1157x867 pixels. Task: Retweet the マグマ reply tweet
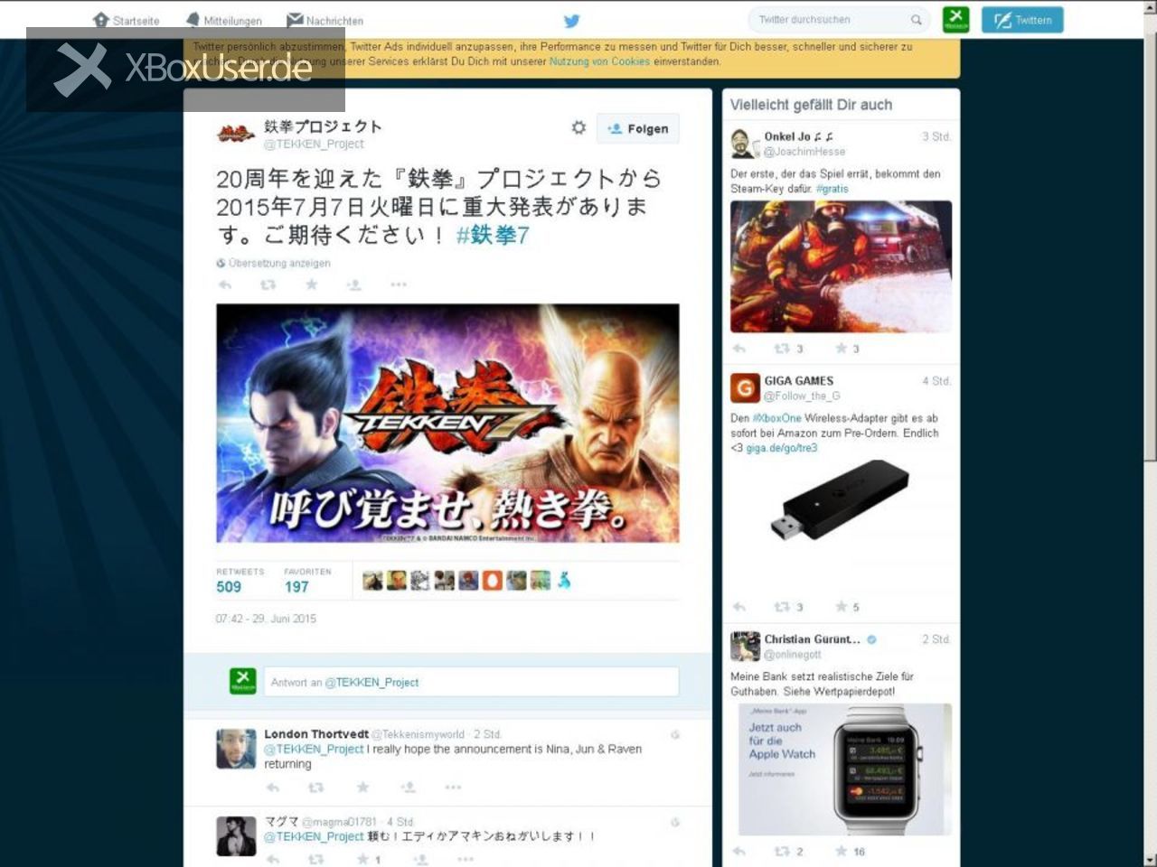click(315, 859)
